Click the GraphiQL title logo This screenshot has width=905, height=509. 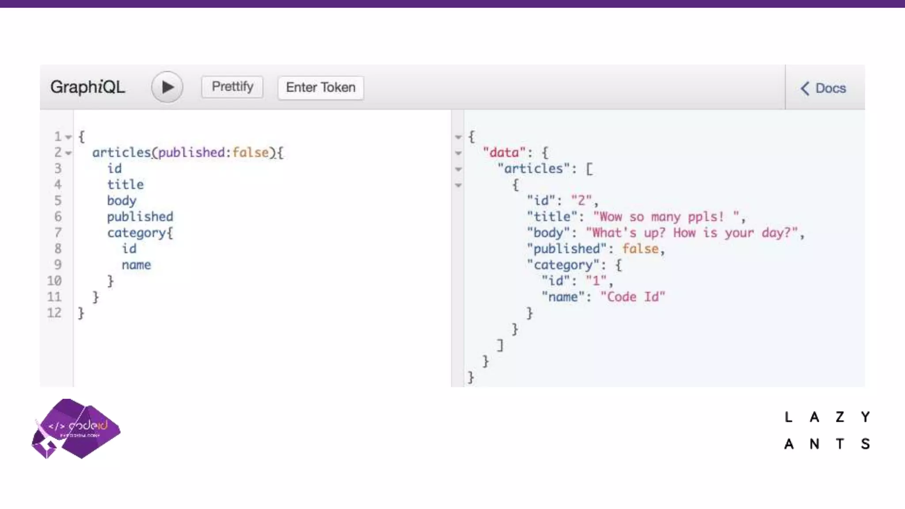coord(87,87)
